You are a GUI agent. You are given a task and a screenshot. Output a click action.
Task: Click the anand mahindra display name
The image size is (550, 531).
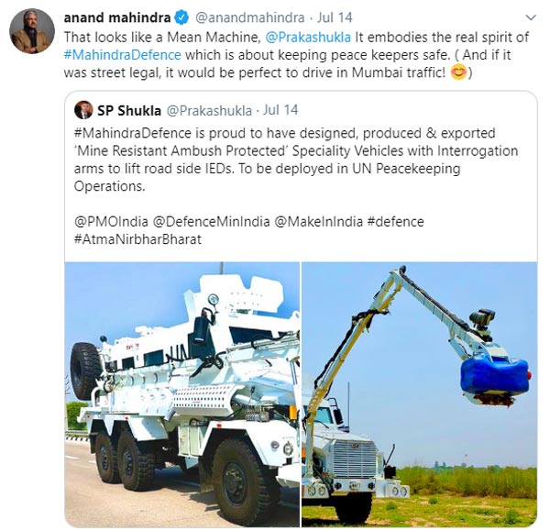(117, 17)
